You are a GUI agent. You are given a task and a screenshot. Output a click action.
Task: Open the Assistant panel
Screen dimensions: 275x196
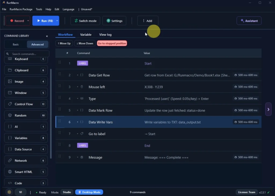pyautogui.click(x=249, y=21)
